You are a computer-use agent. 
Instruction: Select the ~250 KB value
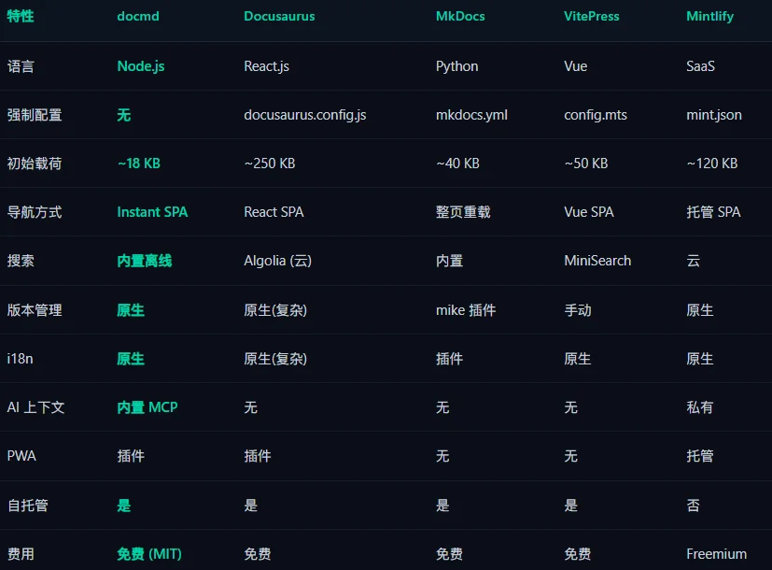[x=270, y=164]
